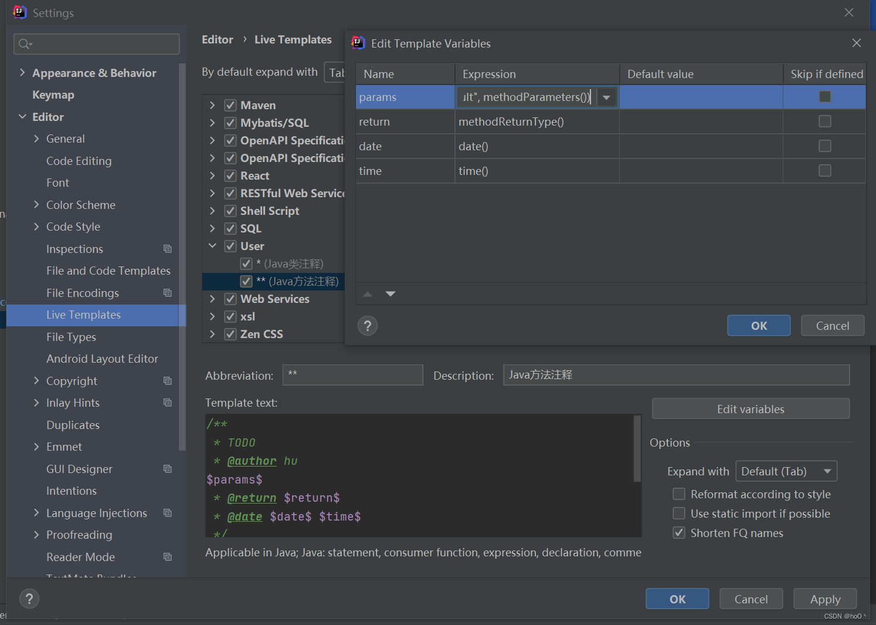The height and width of the screenshot is (625, 876).
Task: Collapse the User template group
Action: (x=212, y=246)
